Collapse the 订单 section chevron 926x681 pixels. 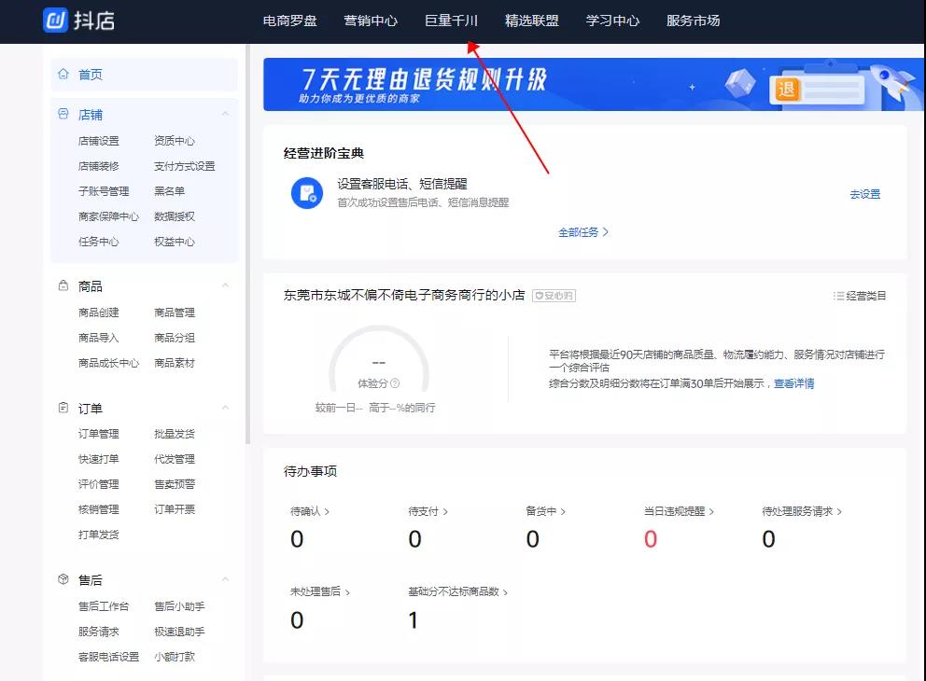point(225,408)
